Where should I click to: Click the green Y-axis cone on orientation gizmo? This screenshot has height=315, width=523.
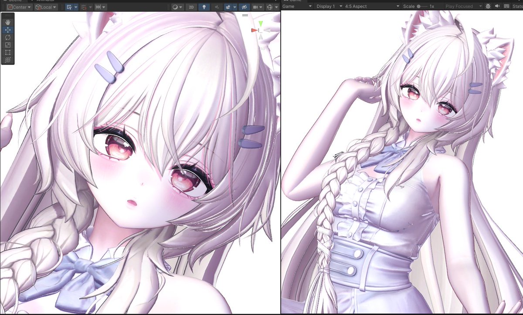pyautogui.click(x=261, y=24)
